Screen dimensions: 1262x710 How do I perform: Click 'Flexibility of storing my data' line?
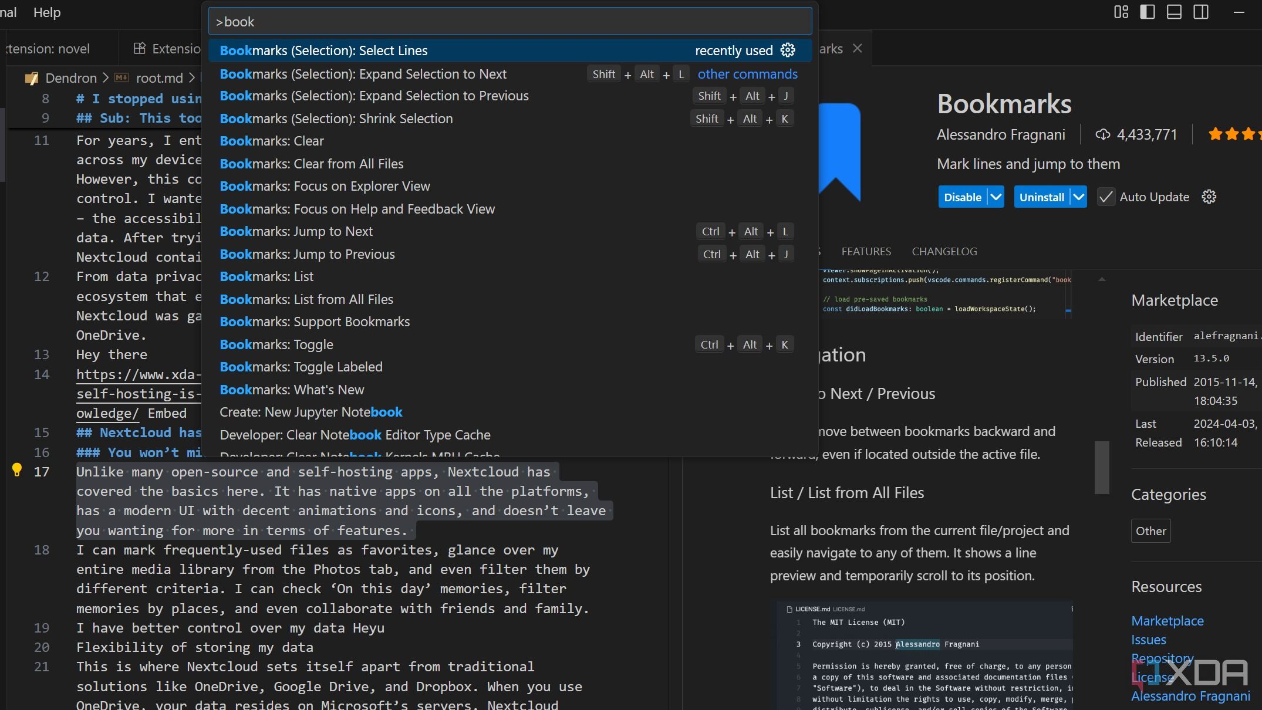coord(195,647)
